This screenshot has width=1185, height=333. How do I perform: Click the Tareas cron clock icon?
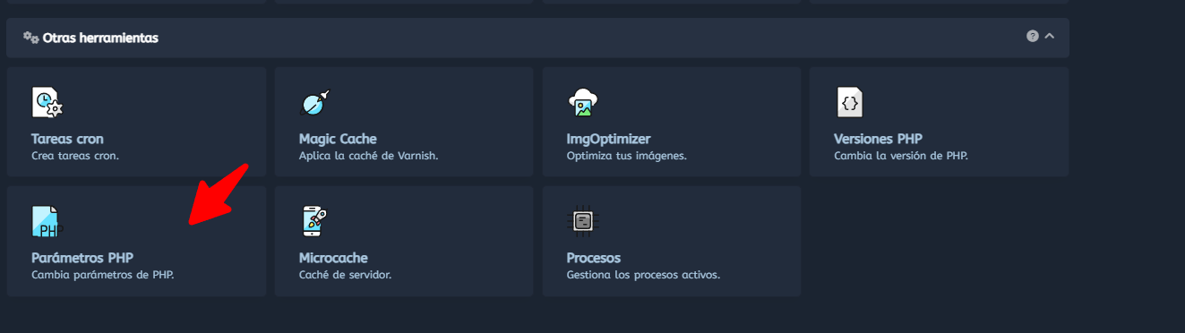coord(47,103)
